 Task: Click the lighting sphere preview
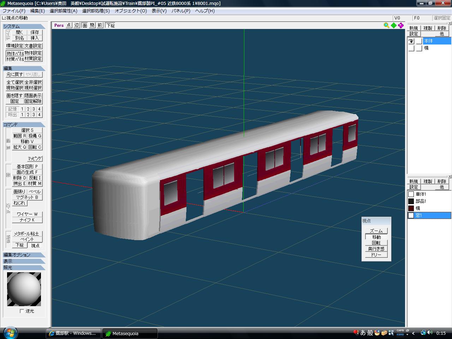pyautogui.click(x=24, y=289)
